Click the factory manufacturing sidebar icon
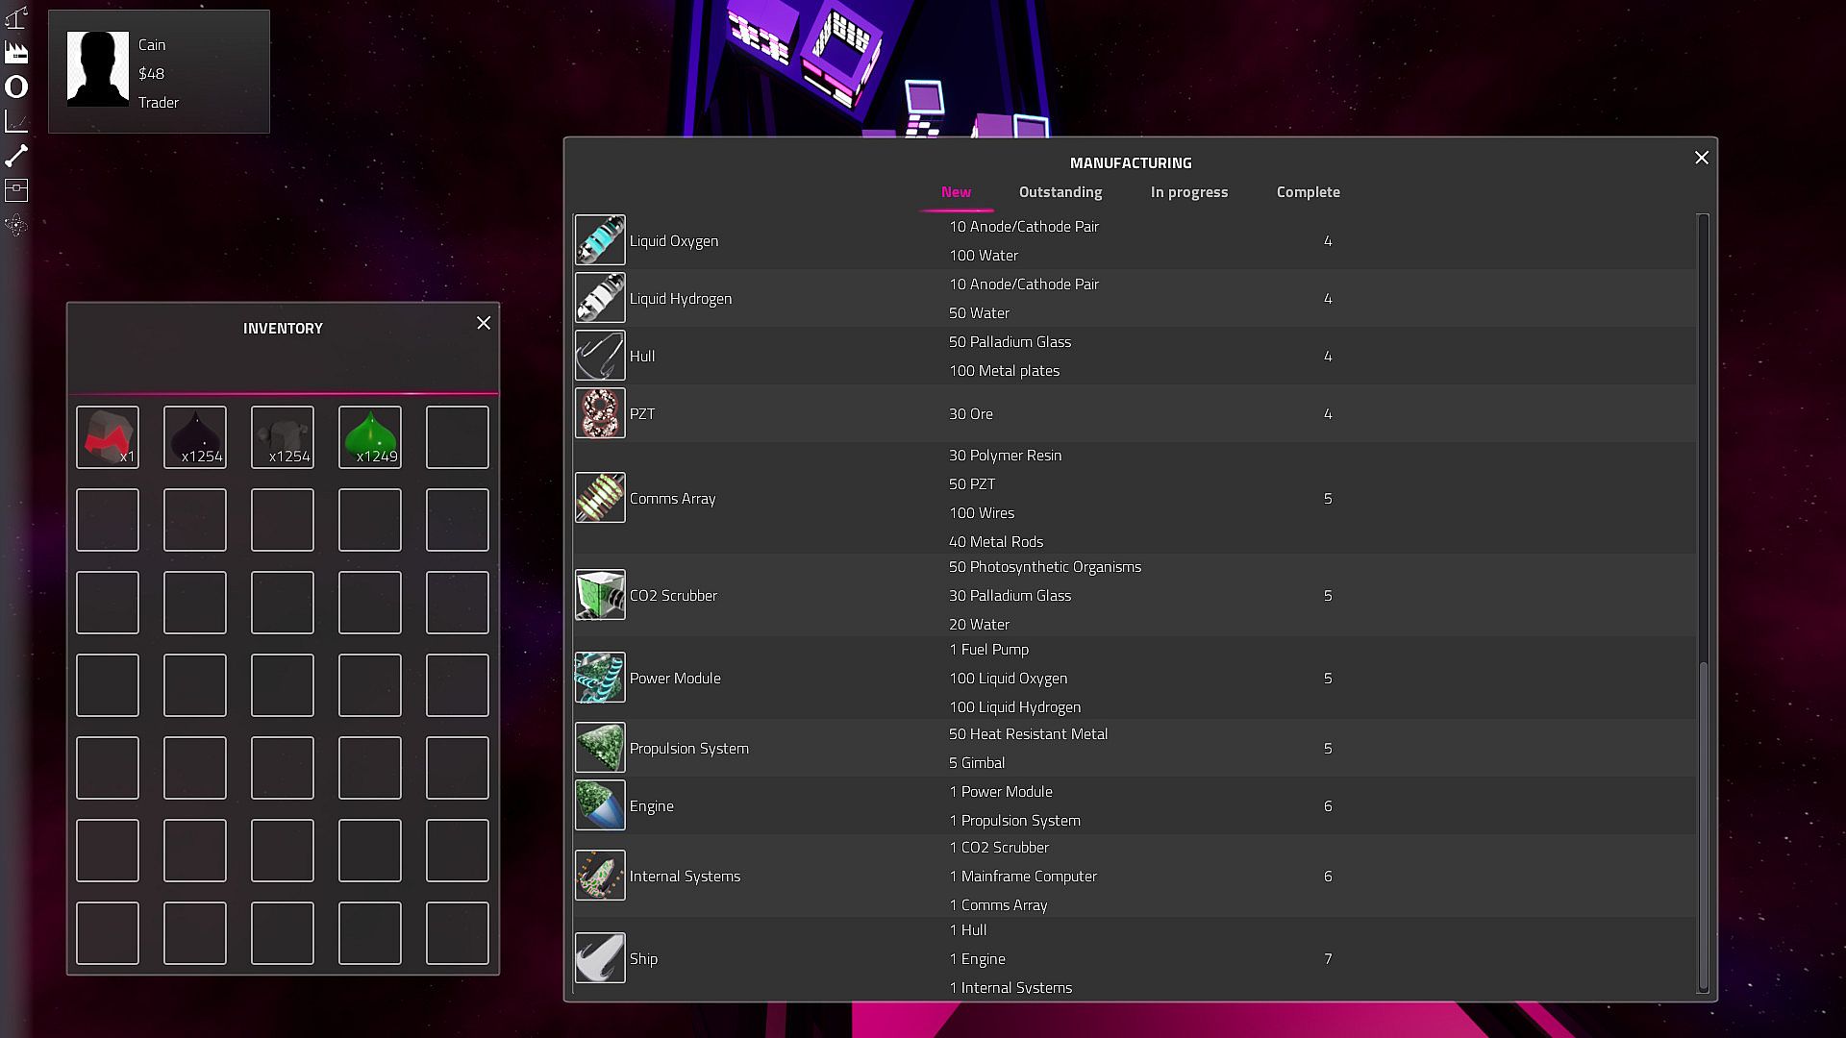Viewport: 1846px width, 1038px height. (16, 52)
